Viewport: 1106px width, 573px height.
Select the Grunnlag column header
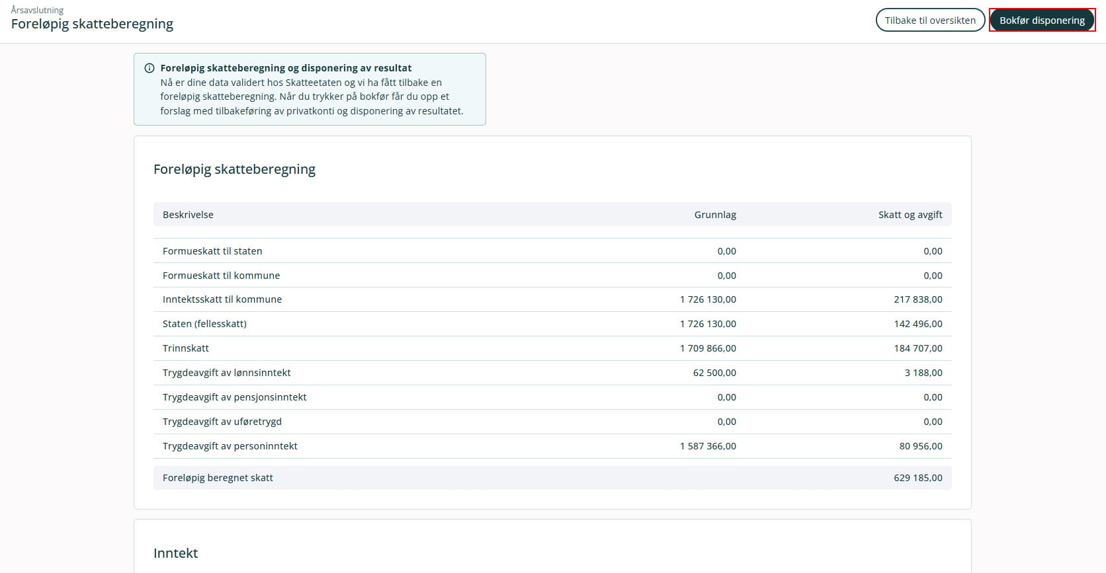pyautogui.click(x=714, y=215)
